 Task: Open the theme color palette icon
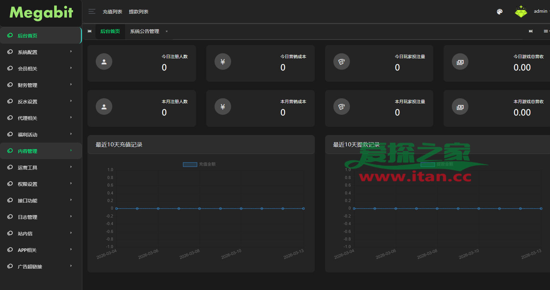(x=499, y=12)
